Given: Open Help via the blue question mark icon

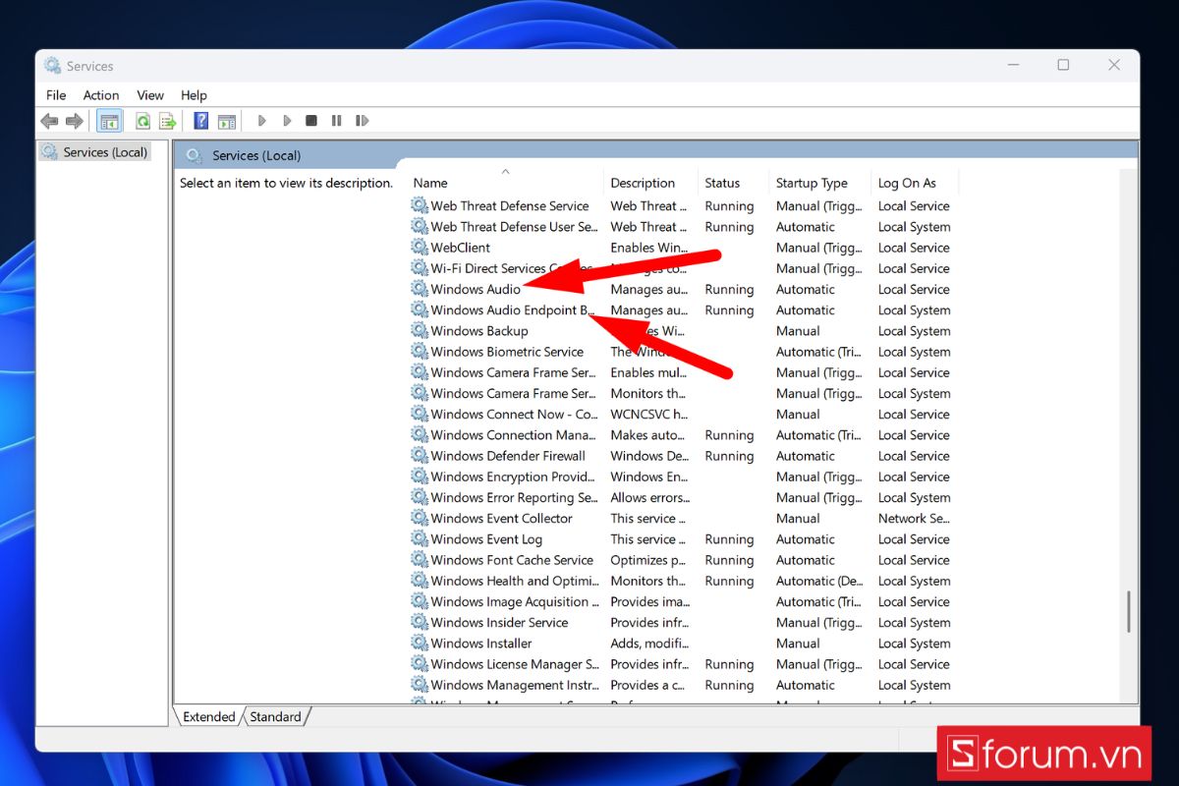Looking at the screenshot, I should point(201,121).
